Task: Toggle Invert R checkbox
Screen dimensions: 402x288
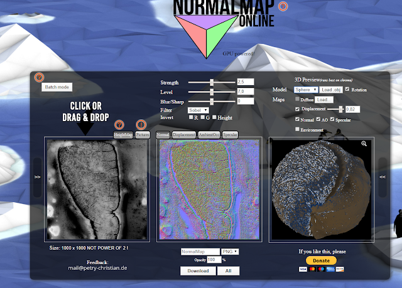Action: coord(191,117)
